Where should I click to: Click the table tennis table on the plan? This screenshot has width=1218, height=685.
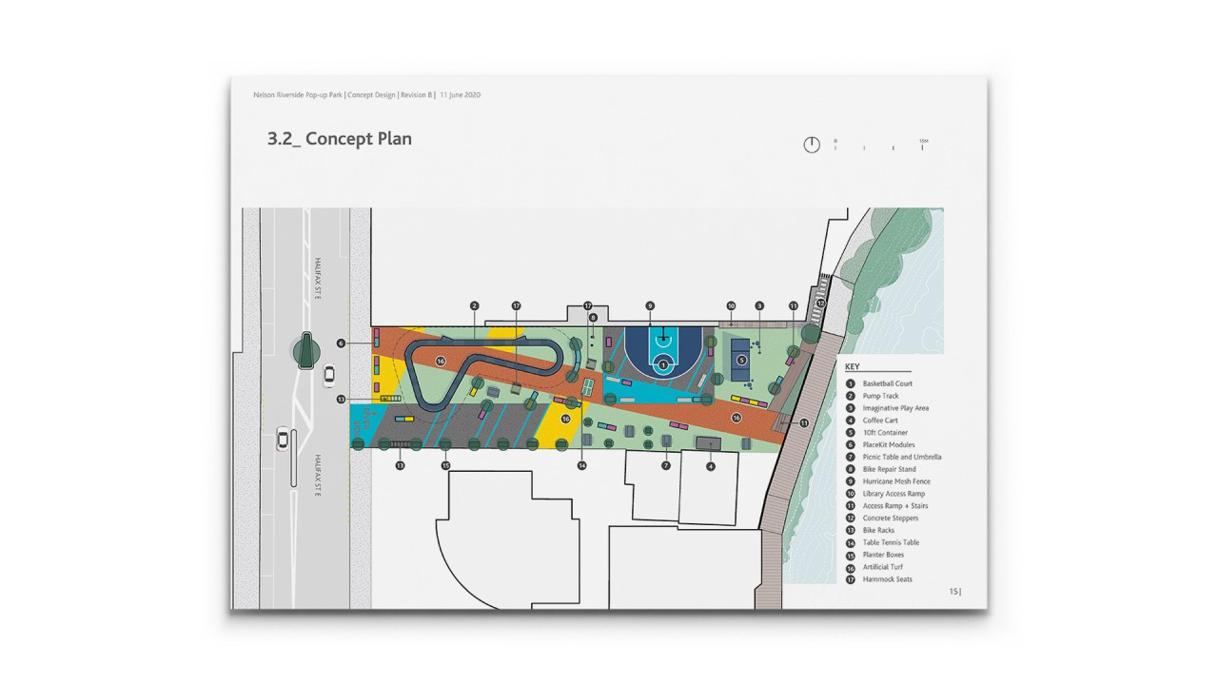point(588,385)
